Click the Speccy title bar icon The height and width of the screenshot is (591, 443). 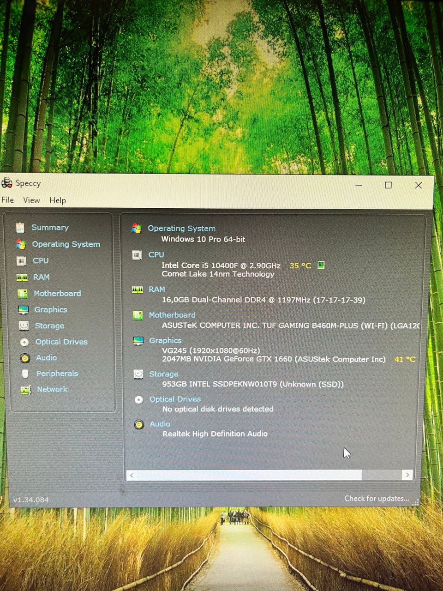[x=7, y=183]
